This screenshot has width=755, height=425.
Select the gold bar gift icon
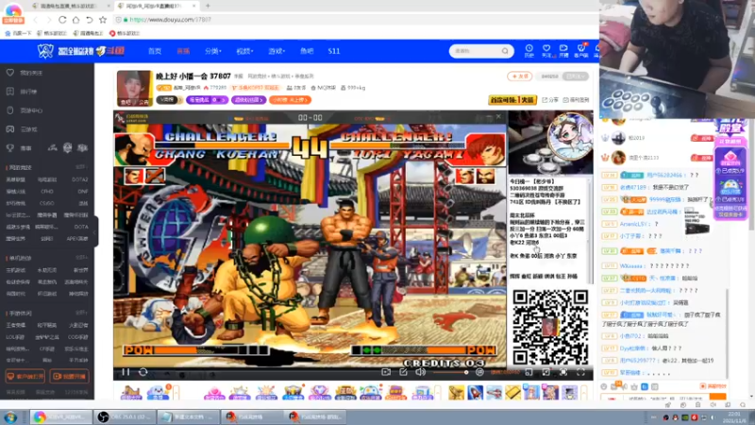point(512,392)
